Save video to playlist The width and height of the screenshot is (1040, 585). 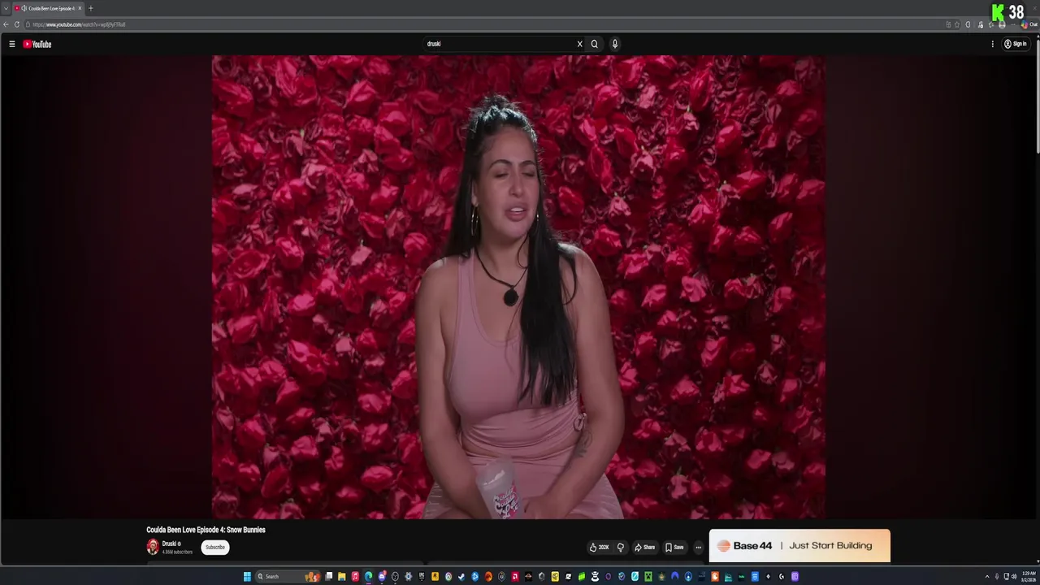(x=674, y=548)
